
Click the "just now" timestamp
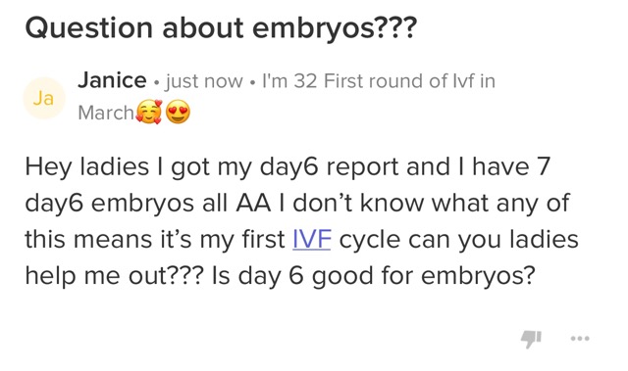[204, 81]
